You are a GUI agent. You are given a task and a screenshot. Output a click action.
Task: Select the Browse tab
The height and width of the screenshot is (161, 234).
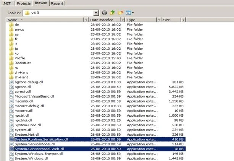(41, 3)
